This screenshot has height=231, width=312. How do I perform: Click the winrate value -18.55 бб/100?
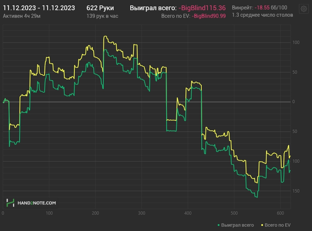click(271, 8)
